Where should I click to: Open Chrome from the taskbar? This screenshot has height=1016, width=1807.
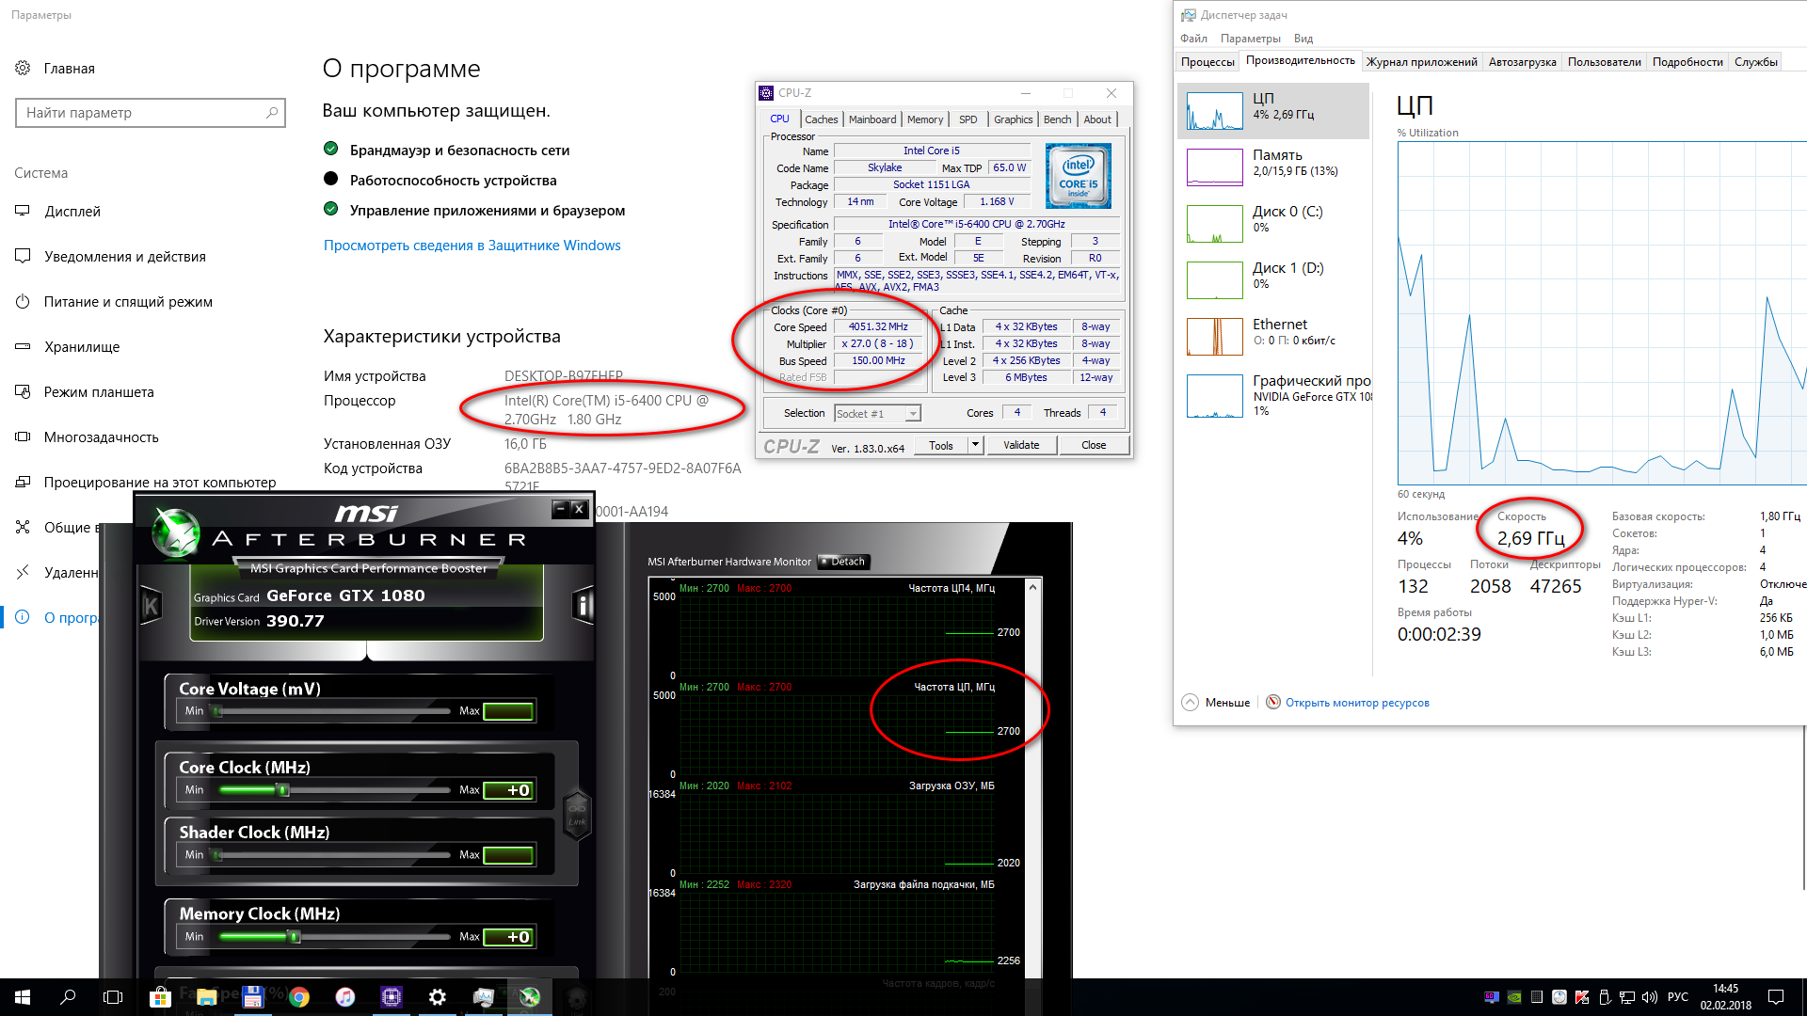tap(299, 997)
